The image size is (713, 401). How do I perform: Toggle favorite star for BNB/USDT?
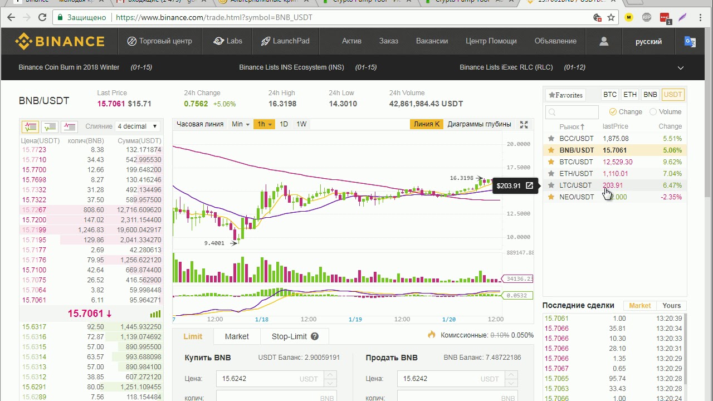coord(551,150)
